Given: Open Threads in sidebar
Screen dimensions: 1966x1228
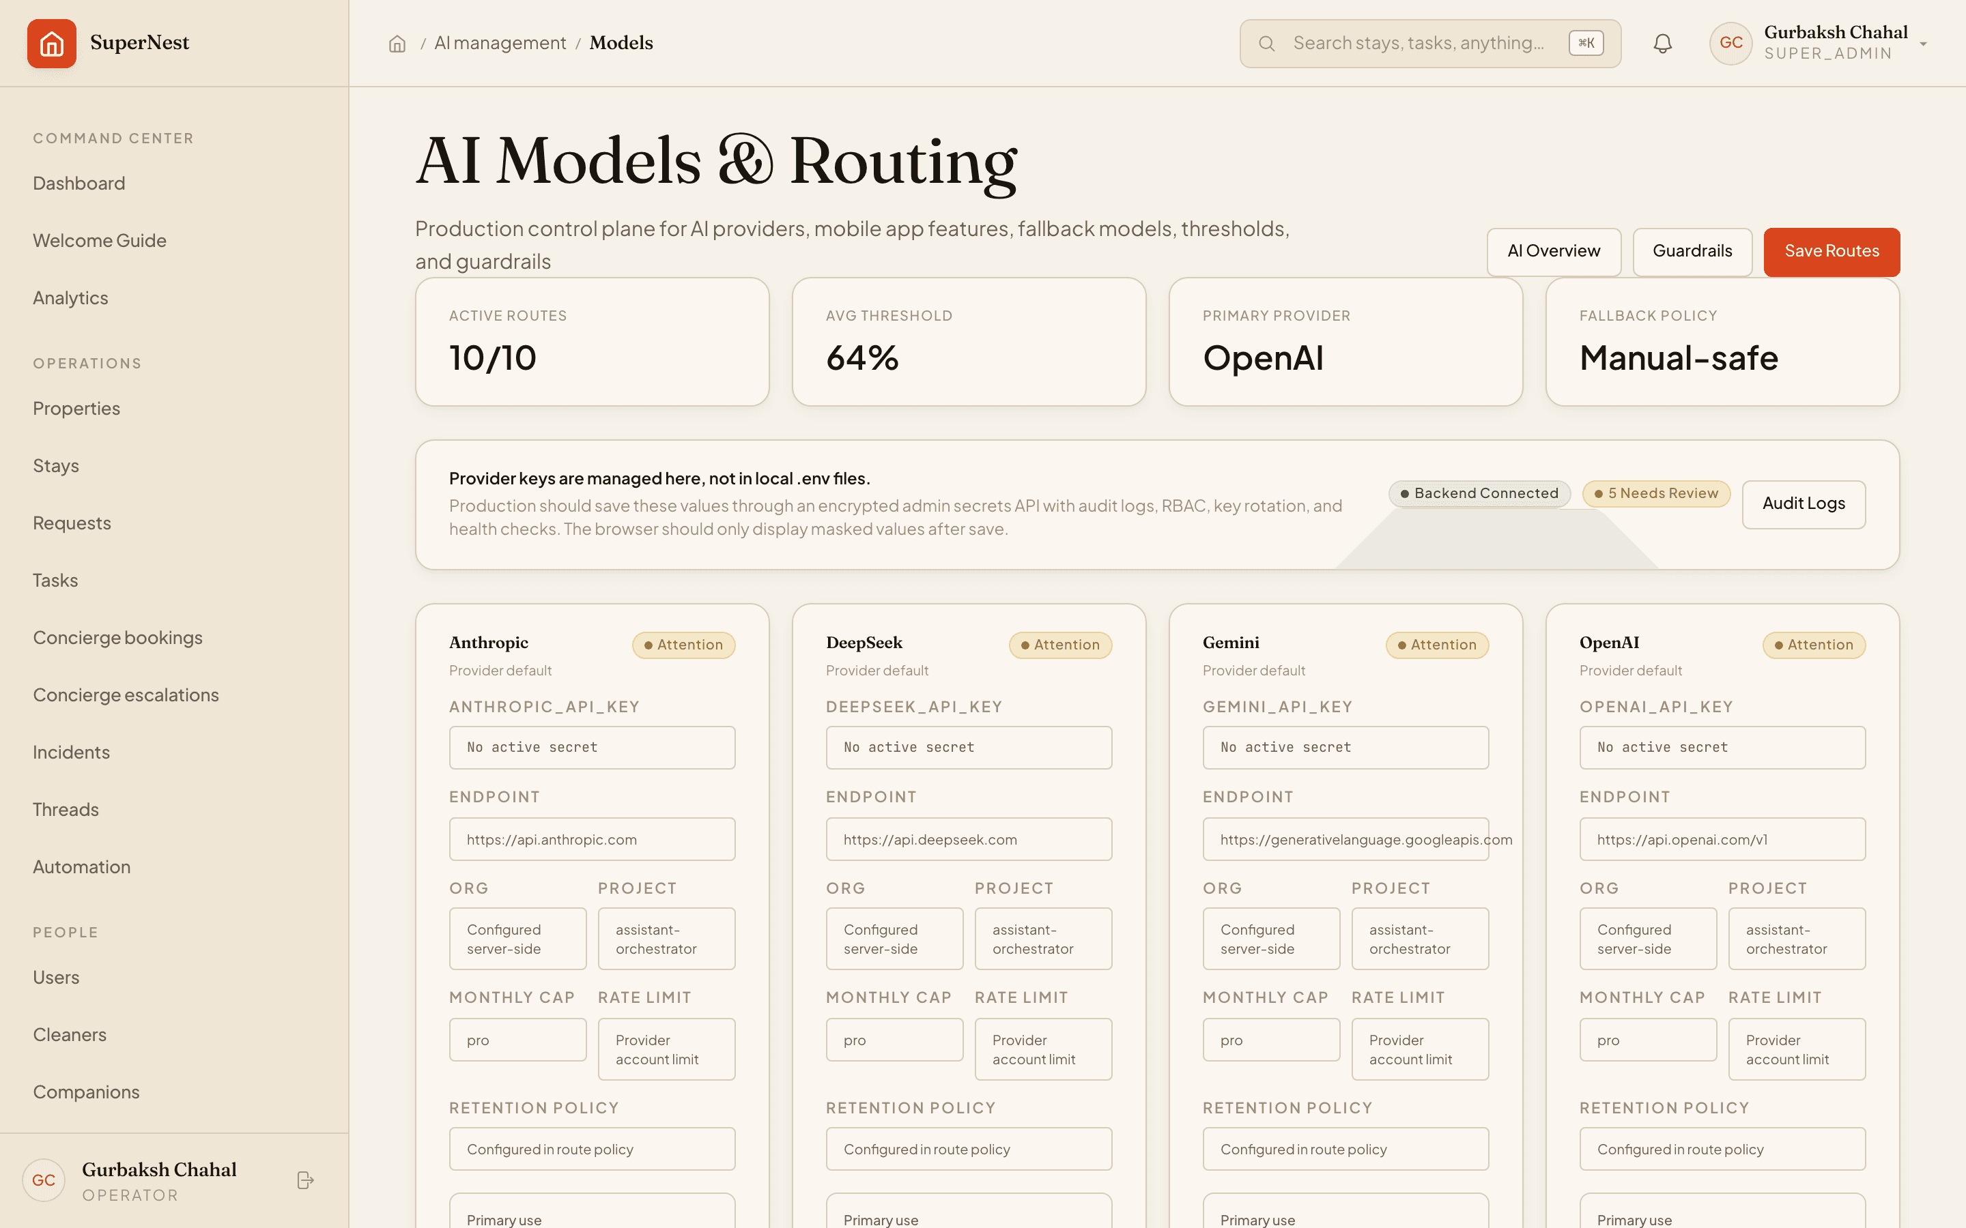Looking at the screenshot, I should click(66, 810).
